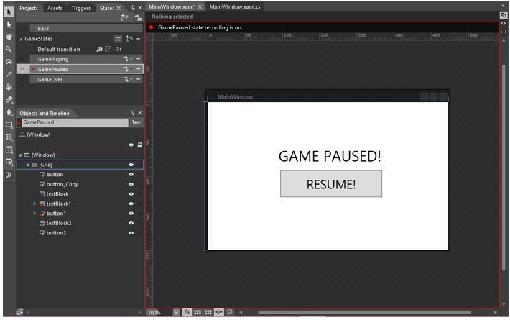
Task: Toggle show snap grid button
Action: pyautogui.click(x=198, y=312)
